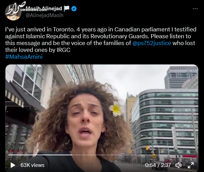The width and height of the screenshot is (204, 172).
Task: Click the tweet text body
Action: click(101, 40)
